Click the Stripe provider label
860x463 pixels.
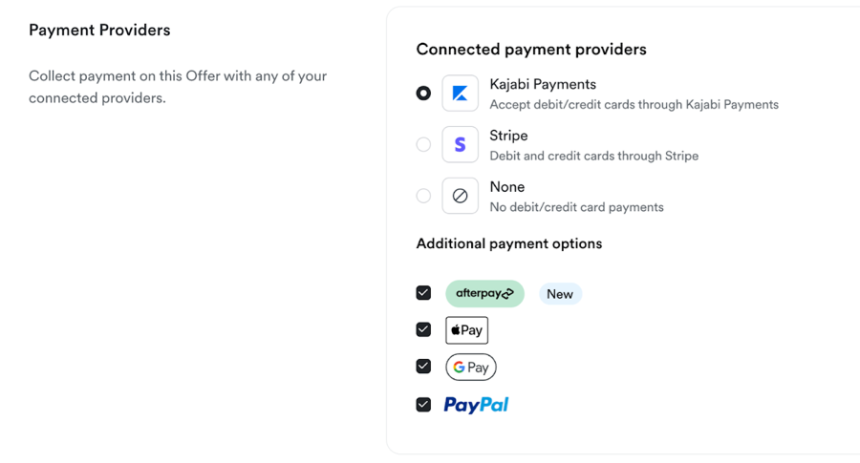tap(508, 136)
